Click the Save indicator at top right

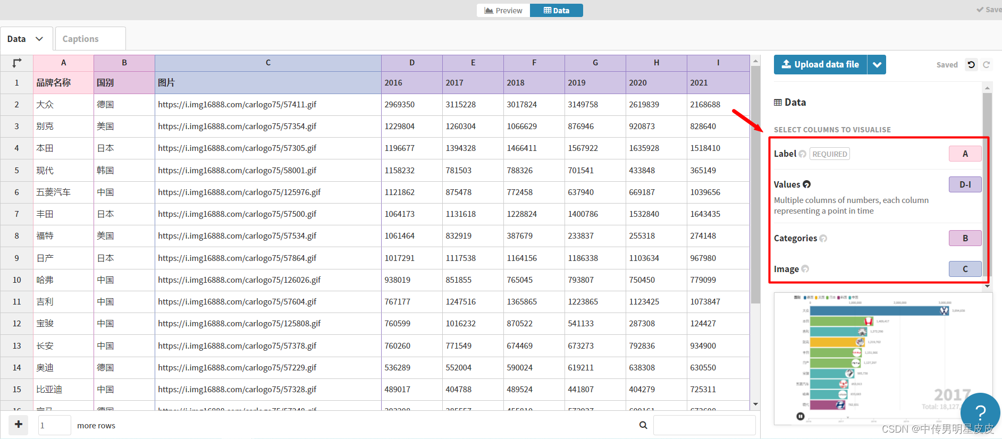(x=989, y=10)
